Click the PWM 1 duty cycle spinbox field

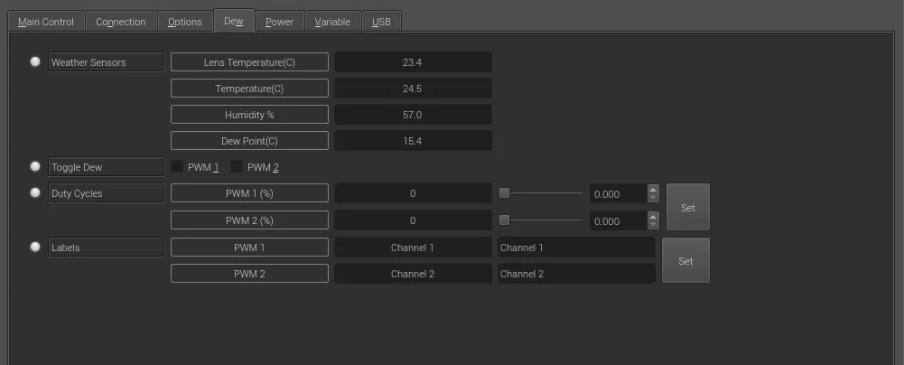618,193
